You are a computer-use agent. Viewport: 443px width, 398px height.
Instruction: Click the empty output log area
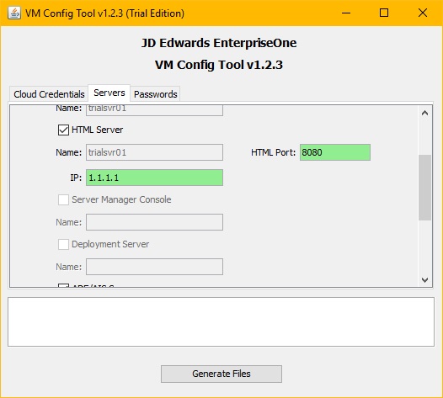pos(221,321)
